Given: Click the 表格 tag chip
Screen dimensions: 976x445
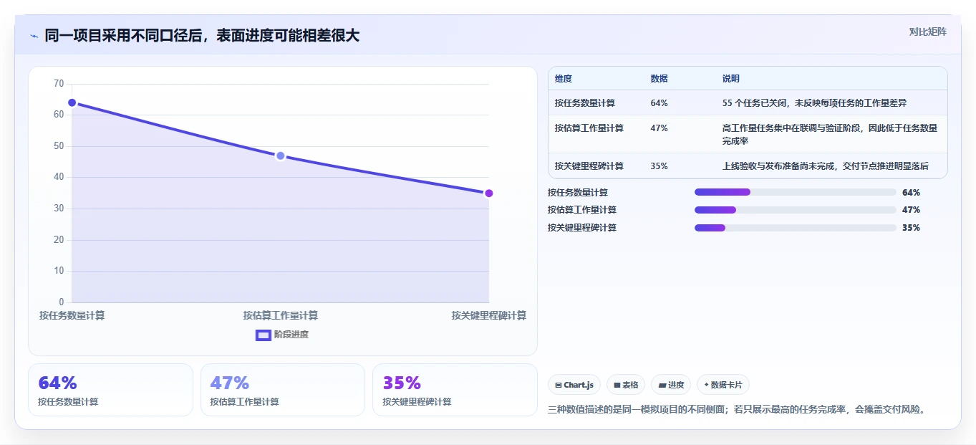Looking at the screenshot, I should pos(626,385).
